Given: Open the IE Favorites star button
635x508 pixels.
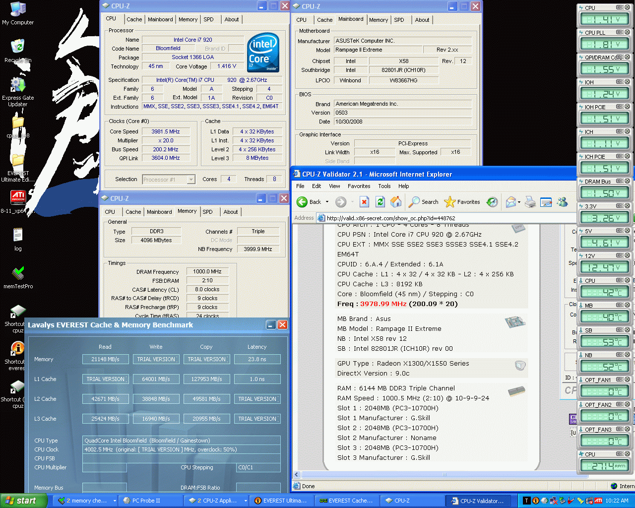Looking at the screenshot, I should coord(462,202).
